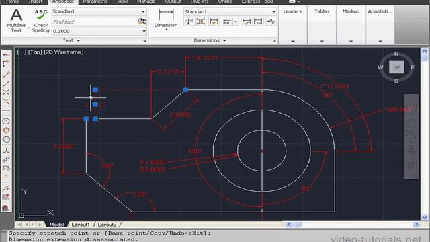Open the Dimensions panel dialog launcher arrow
The image size is (430, 242).
pyautogui.click(x=275, y=41)
